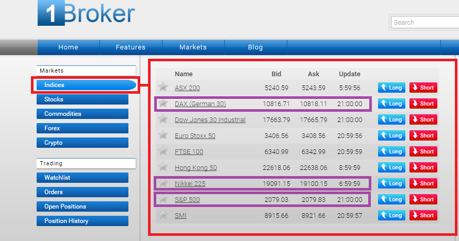Viewport: 459px width, 241px height.
Task: Click Short for Euro Stoxx 50
Action: pos(423,135)
